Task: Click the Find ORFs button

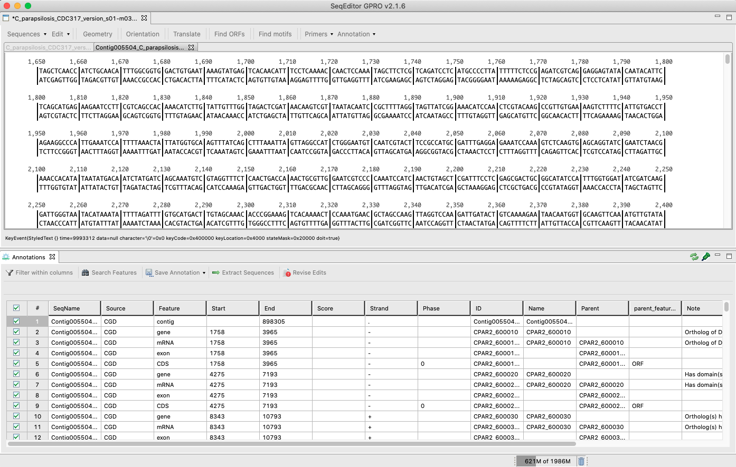Action: (x=229, y=34)
